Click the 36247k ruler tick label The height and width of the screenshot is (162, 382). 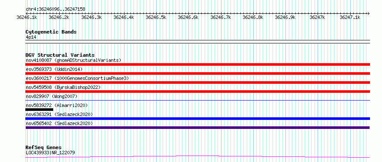click(x=317, y=17)
